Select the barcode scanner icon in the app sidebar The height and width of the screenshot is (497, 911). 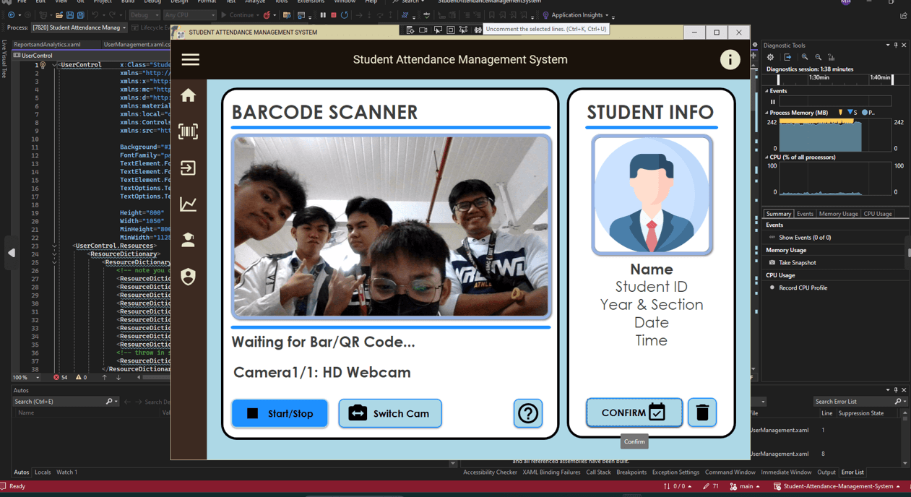188,131
